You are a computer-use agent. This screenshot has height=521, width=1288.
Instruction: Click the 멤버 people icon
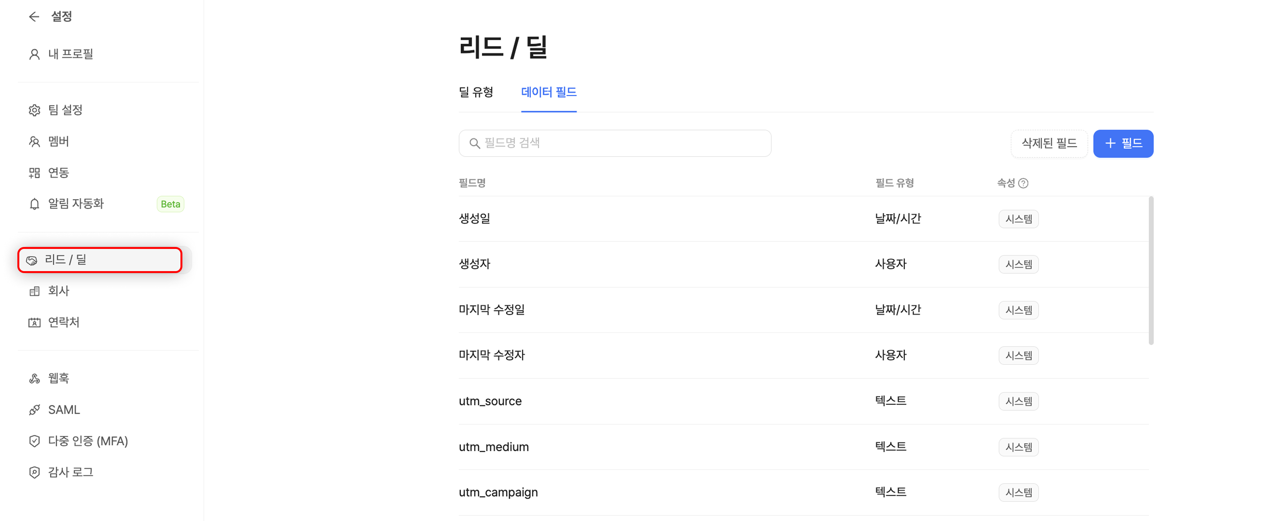click(x=34, y=142)
